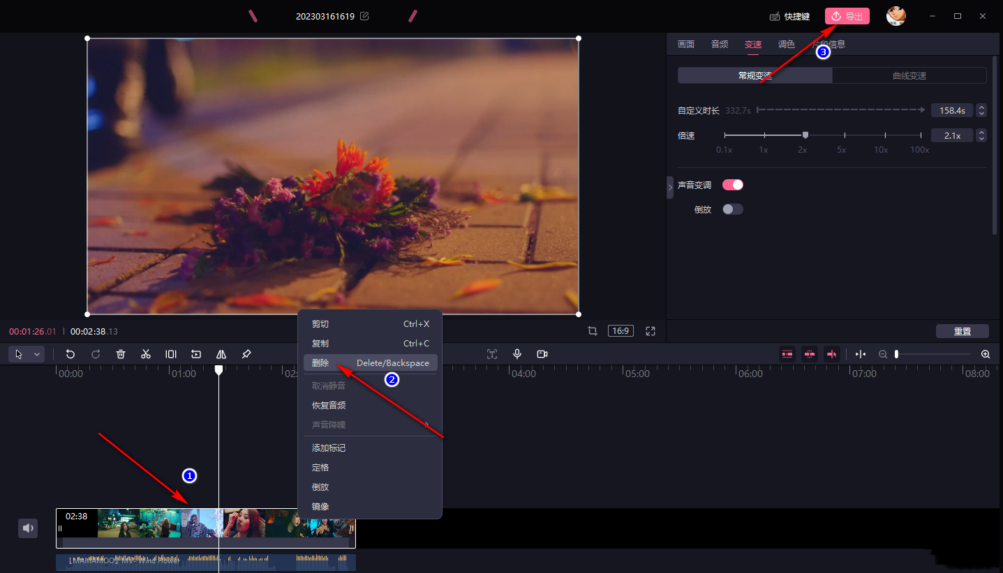Enter fullscreen preview mode
This screenshot has height=573, width=1003.
tap(651, 331)
